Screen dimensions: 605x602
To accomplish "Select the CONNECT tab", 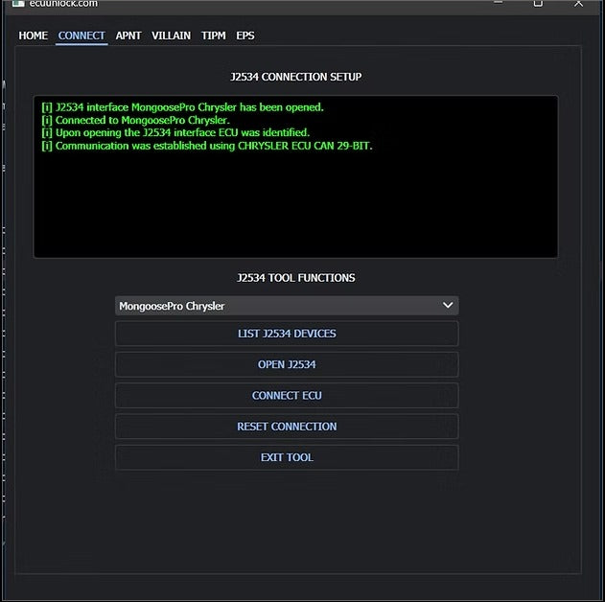I will pyautogui.click(x=81, y=35).
